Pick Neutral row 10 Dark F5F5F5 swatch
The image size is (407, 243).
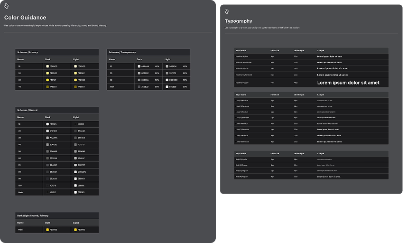click(x=47, y=124)
